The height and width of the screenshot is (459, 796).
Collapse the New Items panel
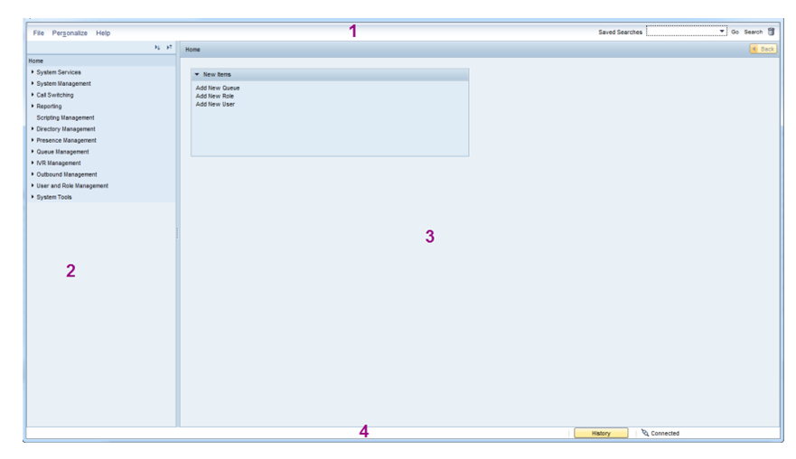[x=197, y=74]
